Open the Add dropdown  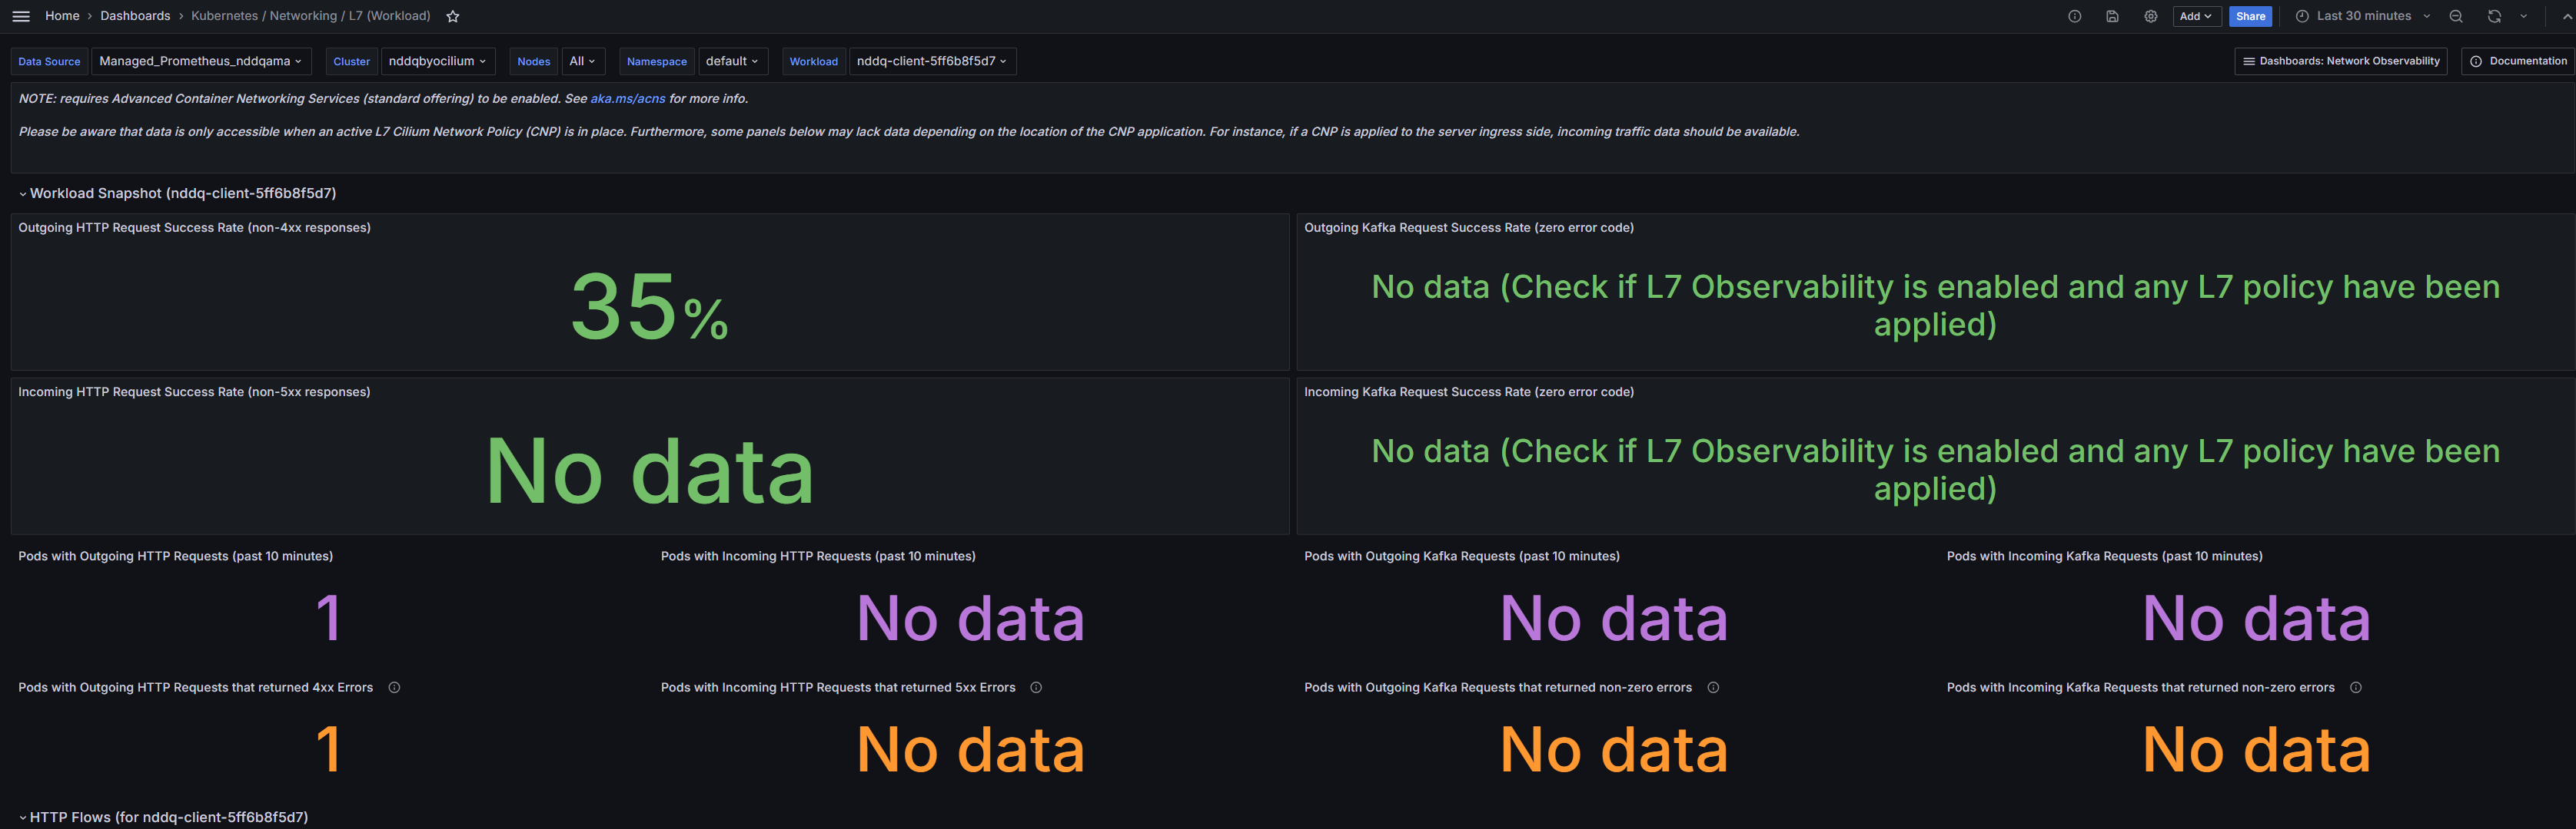2196,16
